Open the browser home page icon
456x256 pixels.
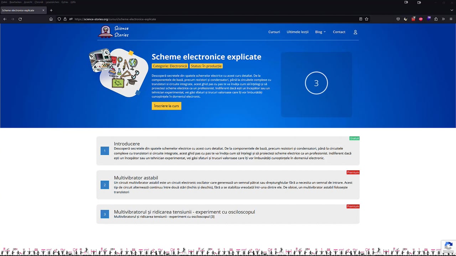[x=51, y=19]
